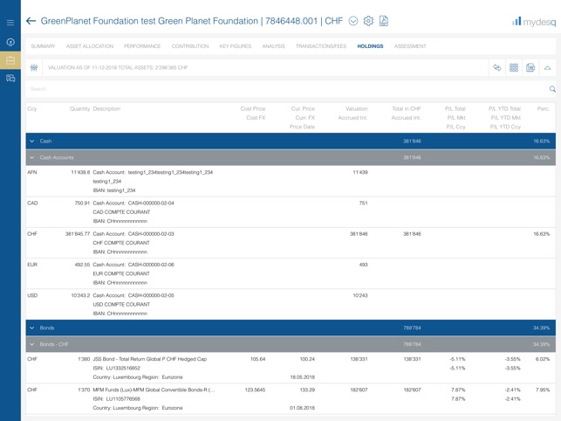Collapse the Bonds section
The width and height of the screenshot is (561, 421).
click(x=32, y=328)
